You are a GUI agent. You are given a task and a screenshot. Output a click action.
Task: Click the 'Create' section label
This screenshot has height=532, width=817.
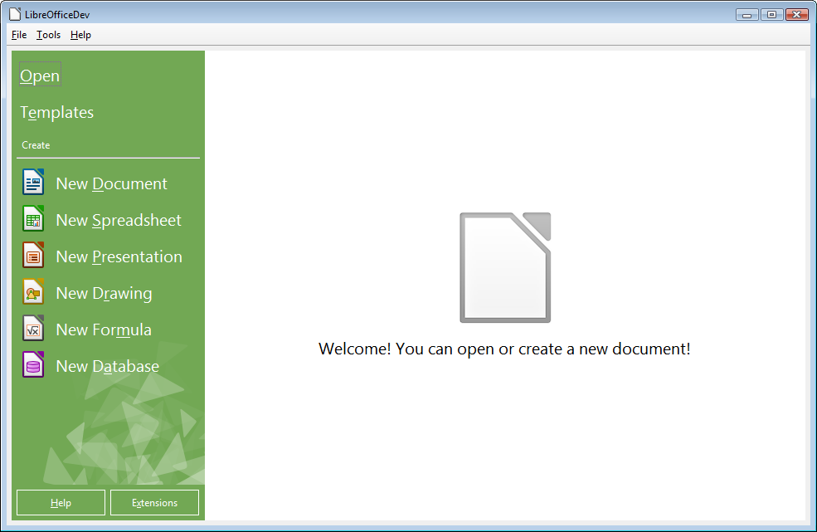coord(36,145)
